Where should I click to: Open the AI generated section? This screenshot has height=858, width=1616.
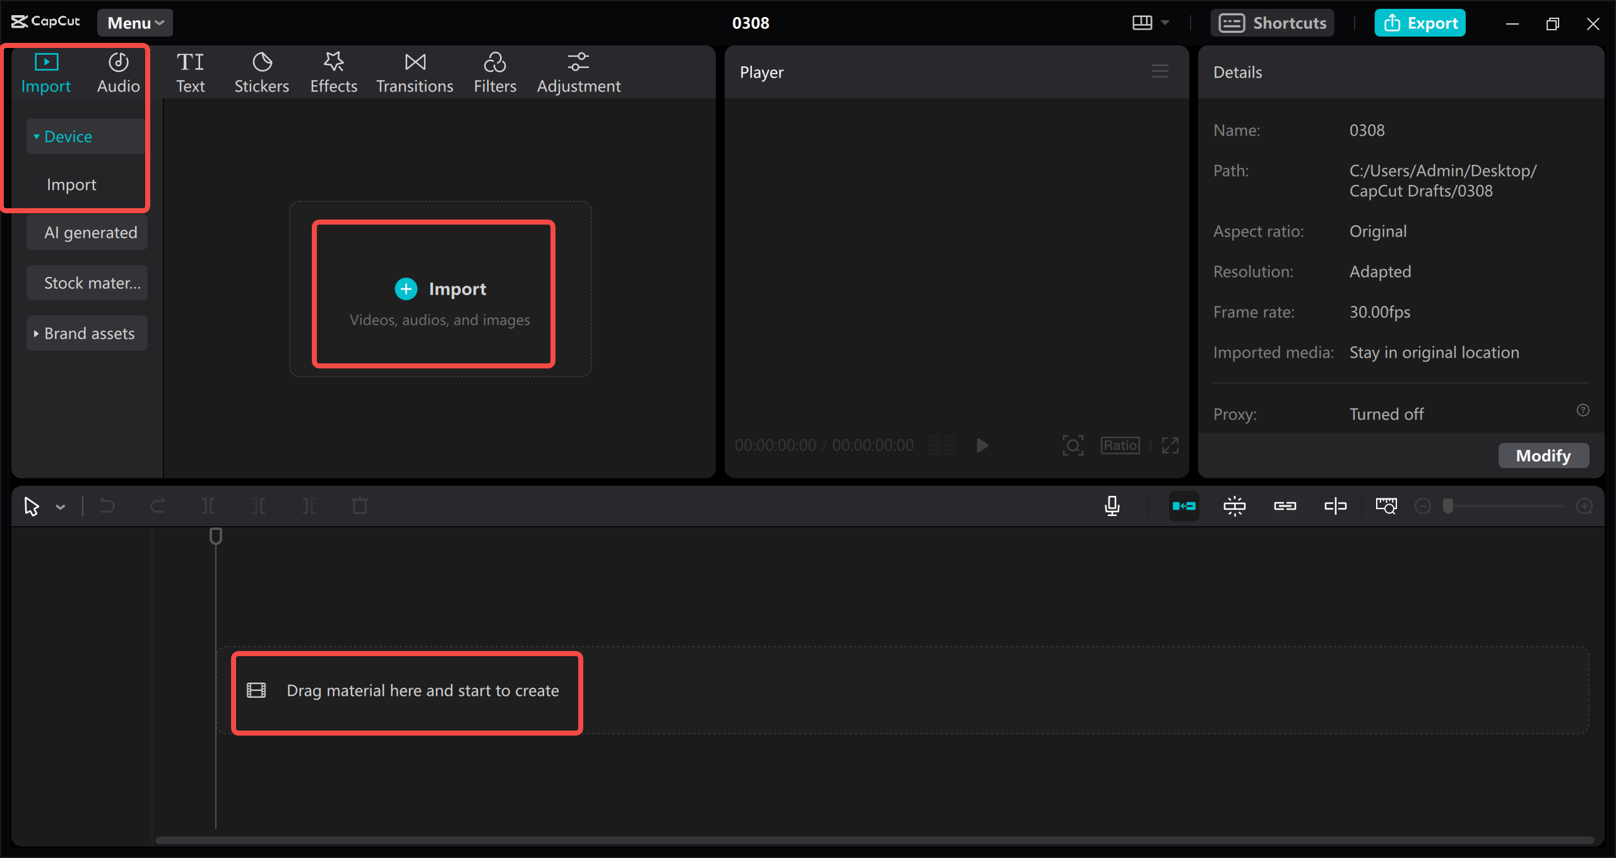[x=87, y=232]
